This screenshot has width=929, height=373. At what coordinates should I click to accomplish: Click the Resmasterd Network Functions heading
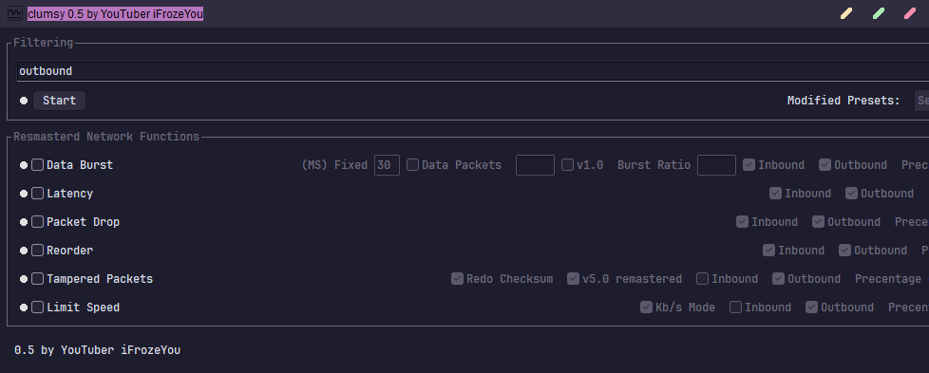[106, 137]
